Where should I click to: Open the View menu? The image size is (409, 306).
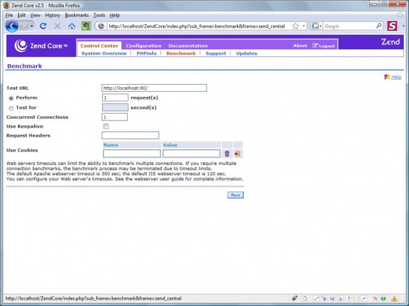[x=35, y=15]
